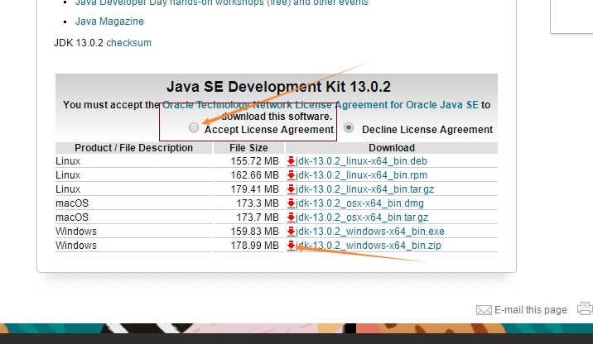593x344 pixels.
Task: Click the 173.7 MB file size cell
Action: [258, 217]
